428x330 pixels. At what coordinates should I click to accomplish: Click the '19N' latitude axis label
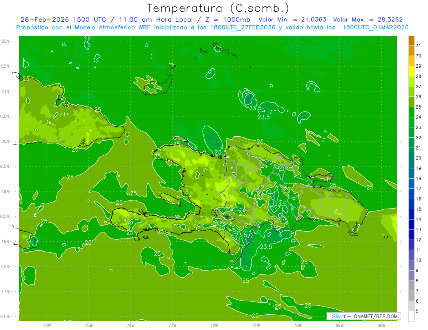point(6,192)
